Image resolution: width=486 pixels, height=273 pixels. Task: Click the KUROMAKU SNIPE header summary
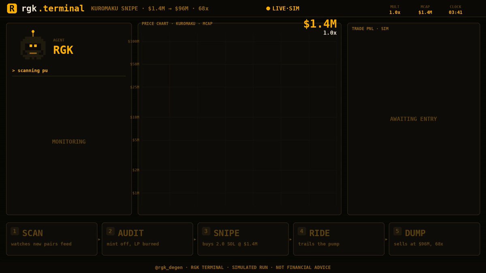(x=150, y=8)
